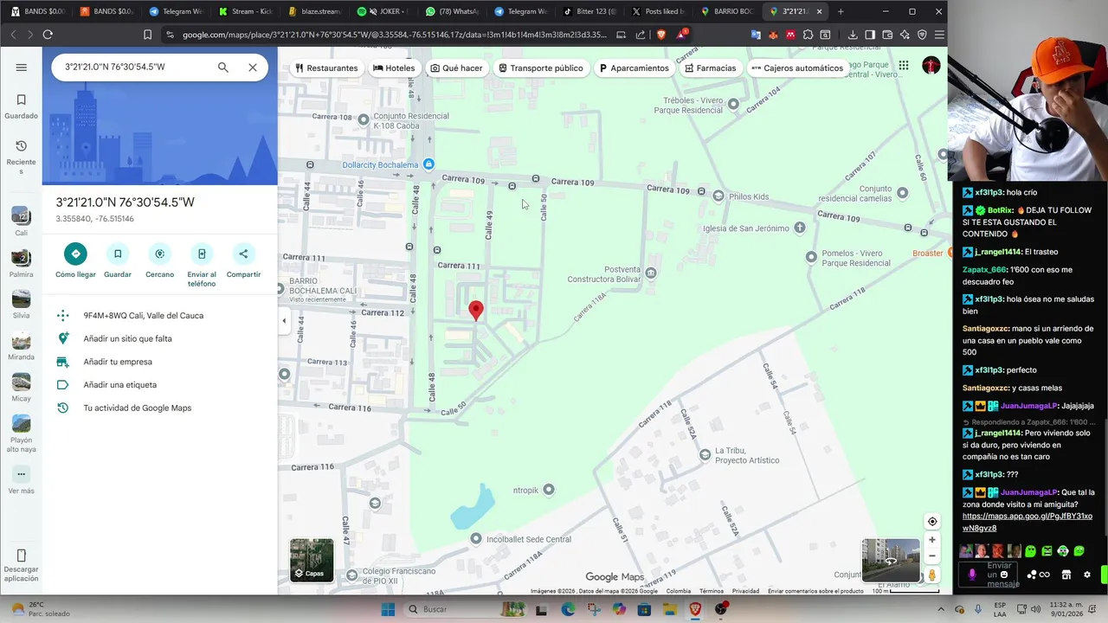Viewport: 1108px width, 623px height.
Task: Click Añadir una etiqueta
Action: pos(159,385)
